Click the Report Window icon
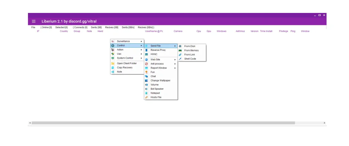Image resolution: width=349 pixels, height=146 pixels. point(146,68)
